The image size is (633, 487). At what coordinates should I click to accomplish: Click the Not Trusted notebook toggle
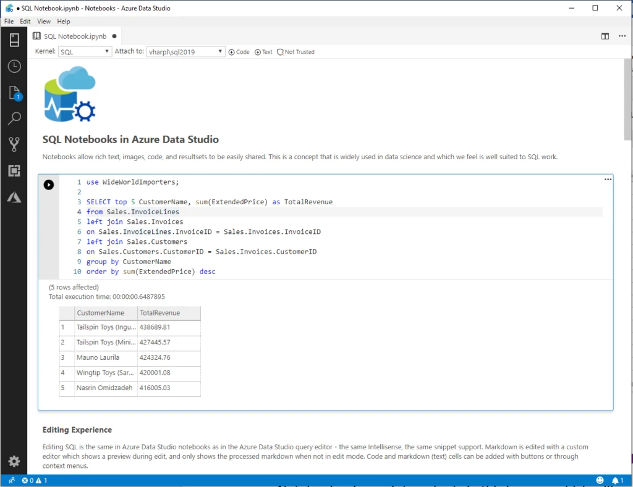295,52
